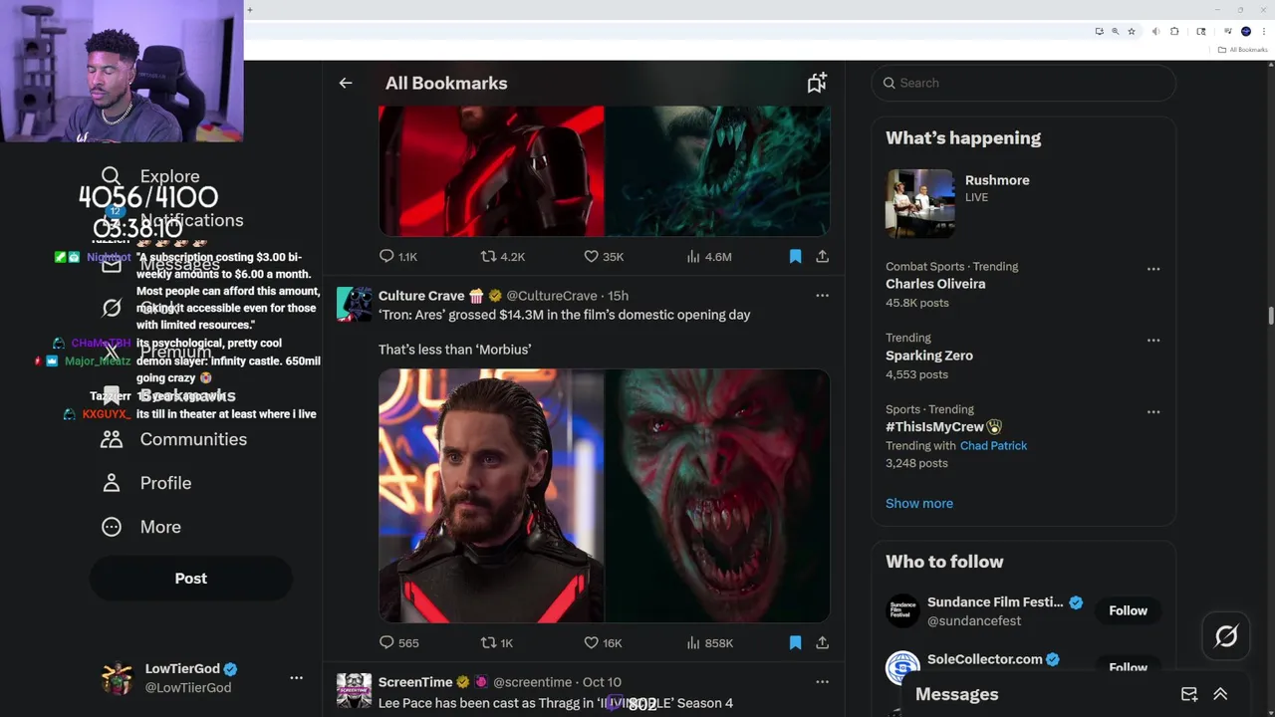
Task: Click the Oct 10 timestamp on ScreenTime post
Action: pos(602,682)
